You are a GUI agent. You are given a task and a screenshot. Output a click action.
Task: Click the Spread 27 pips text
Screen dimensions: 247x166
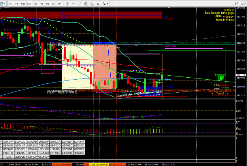225,20
